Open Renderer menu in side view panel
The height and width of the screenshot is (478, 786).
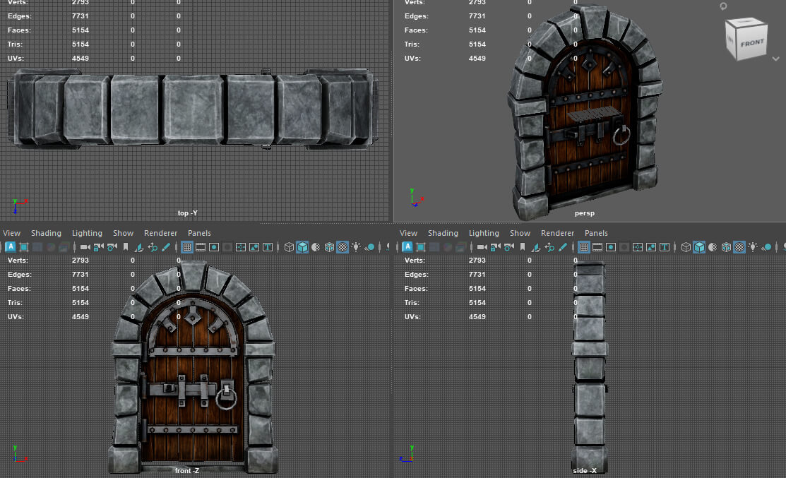(x=557, y=233)
